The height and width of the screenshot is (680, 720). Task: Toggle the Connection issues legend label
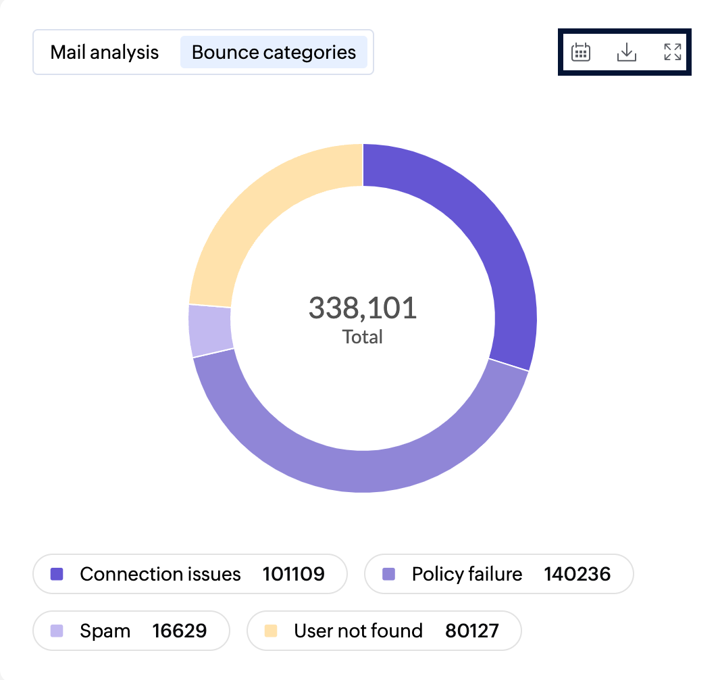(160, 574)
